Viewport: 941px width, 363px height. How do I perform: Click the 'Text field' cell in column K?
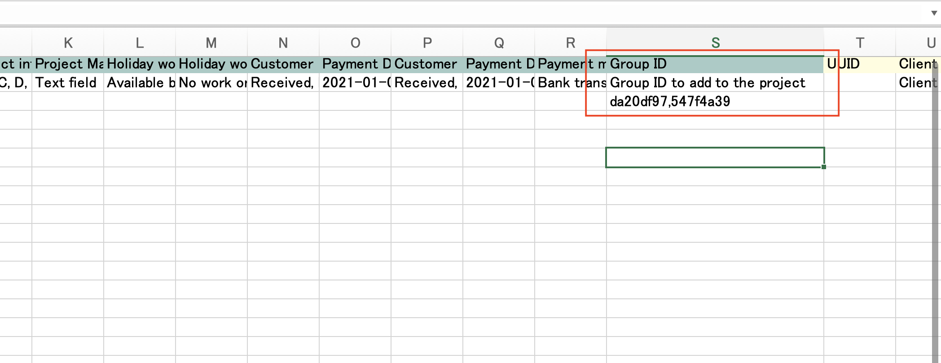coord(68,83)
